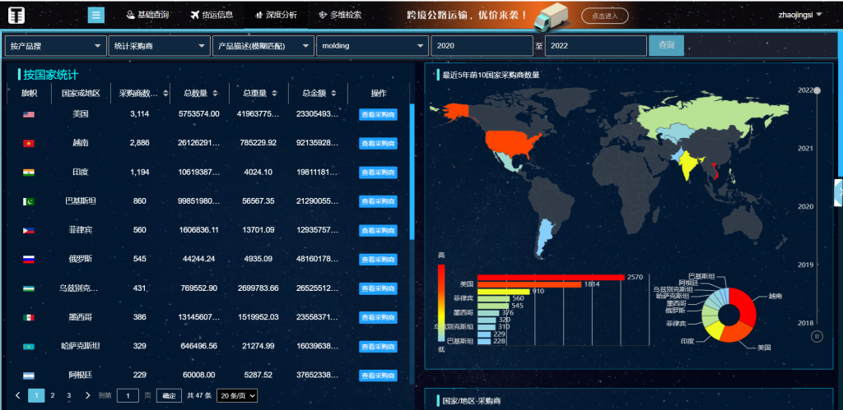Click the start year input showing 2020
This screenshot has width=843, height=410.
481,46
